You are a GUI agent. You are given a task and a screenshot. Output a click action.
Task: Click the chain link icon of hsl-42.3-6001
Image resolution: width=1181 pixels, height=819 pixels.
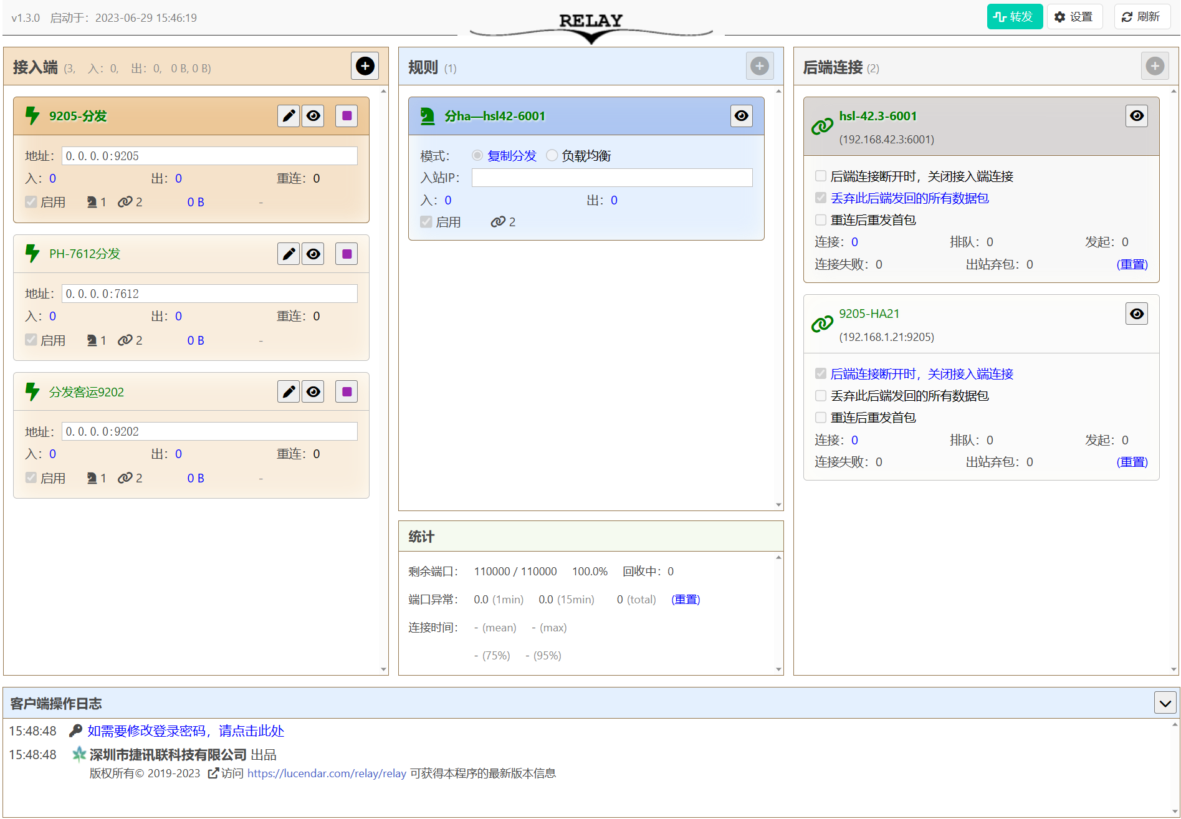(822, 127)
